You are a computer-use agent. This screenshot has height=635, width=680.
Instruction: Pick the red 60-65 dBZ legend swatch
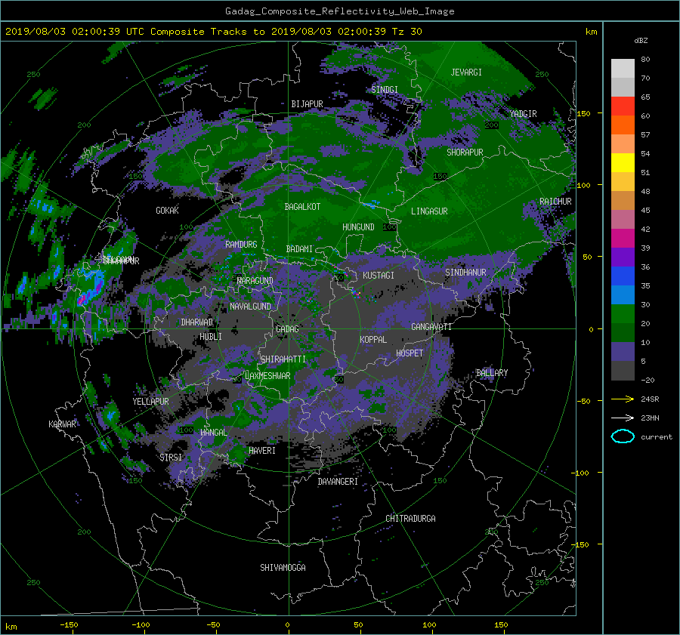[623, 106]
